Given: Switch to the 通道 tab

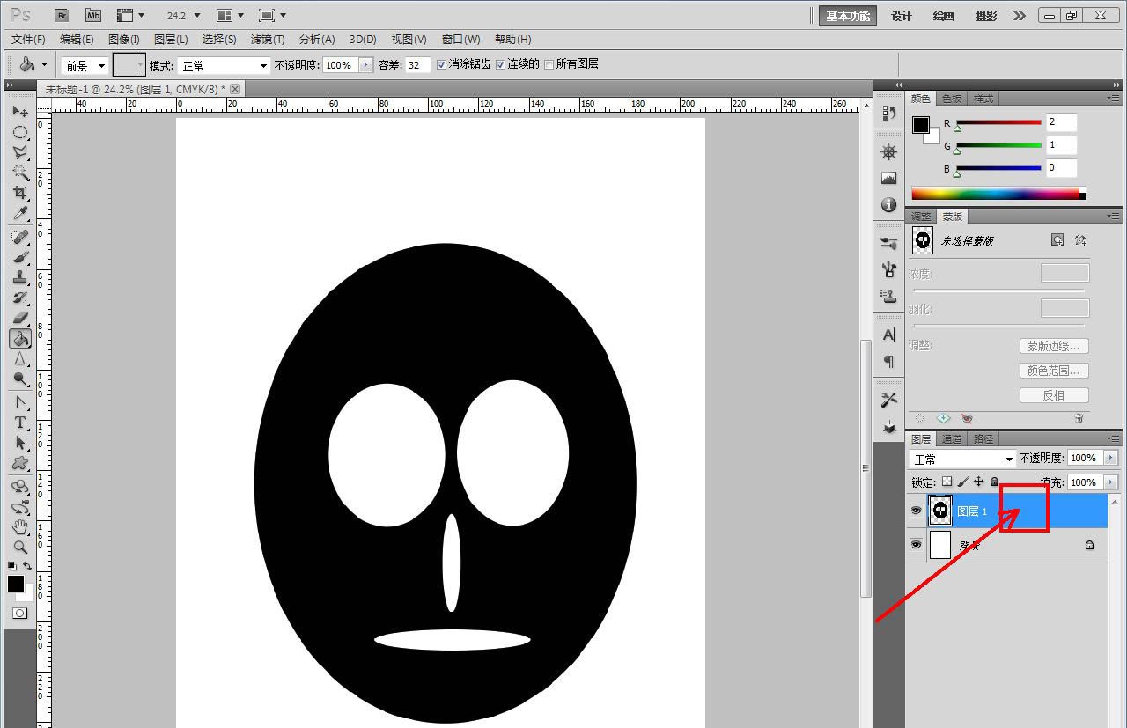Looking at the screenshot, I should [952, 439].
